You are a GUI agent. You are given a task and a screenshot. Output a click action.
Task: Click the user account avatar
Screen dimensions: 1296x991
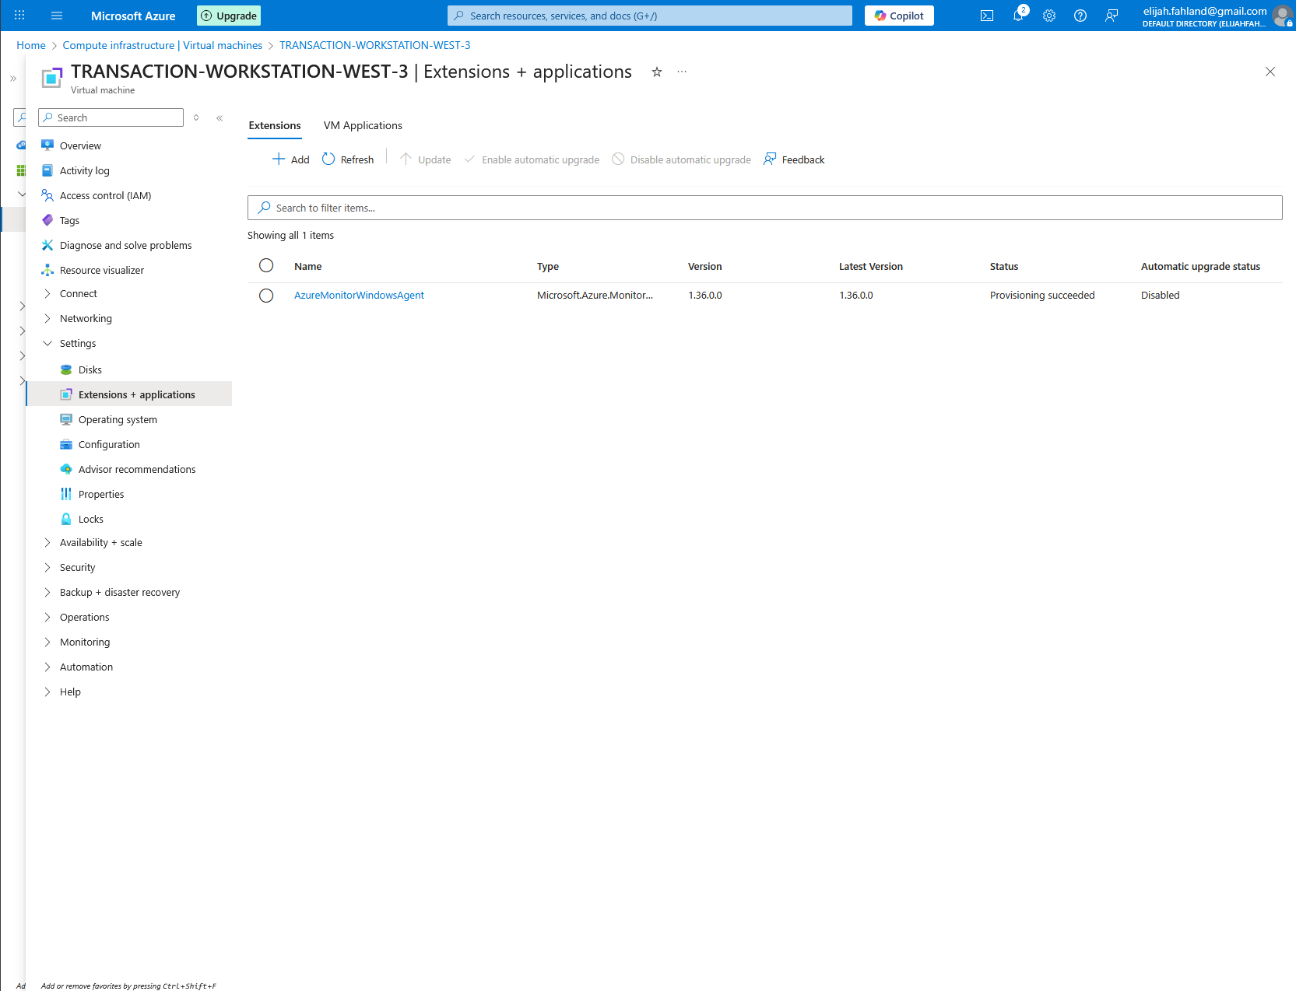tap(1282, 16)
